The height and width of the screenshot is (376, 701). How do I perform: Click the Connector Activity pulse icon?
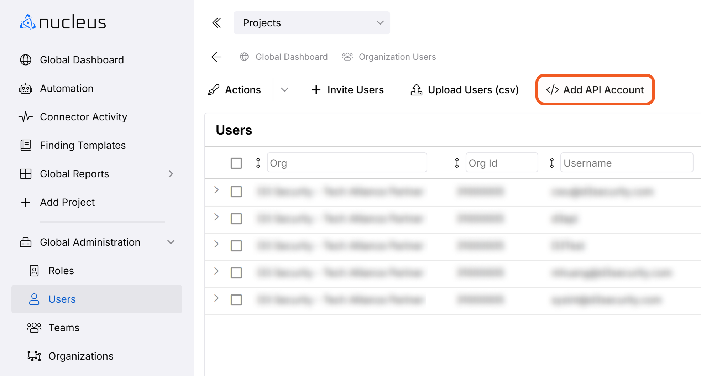click(26, 117)
